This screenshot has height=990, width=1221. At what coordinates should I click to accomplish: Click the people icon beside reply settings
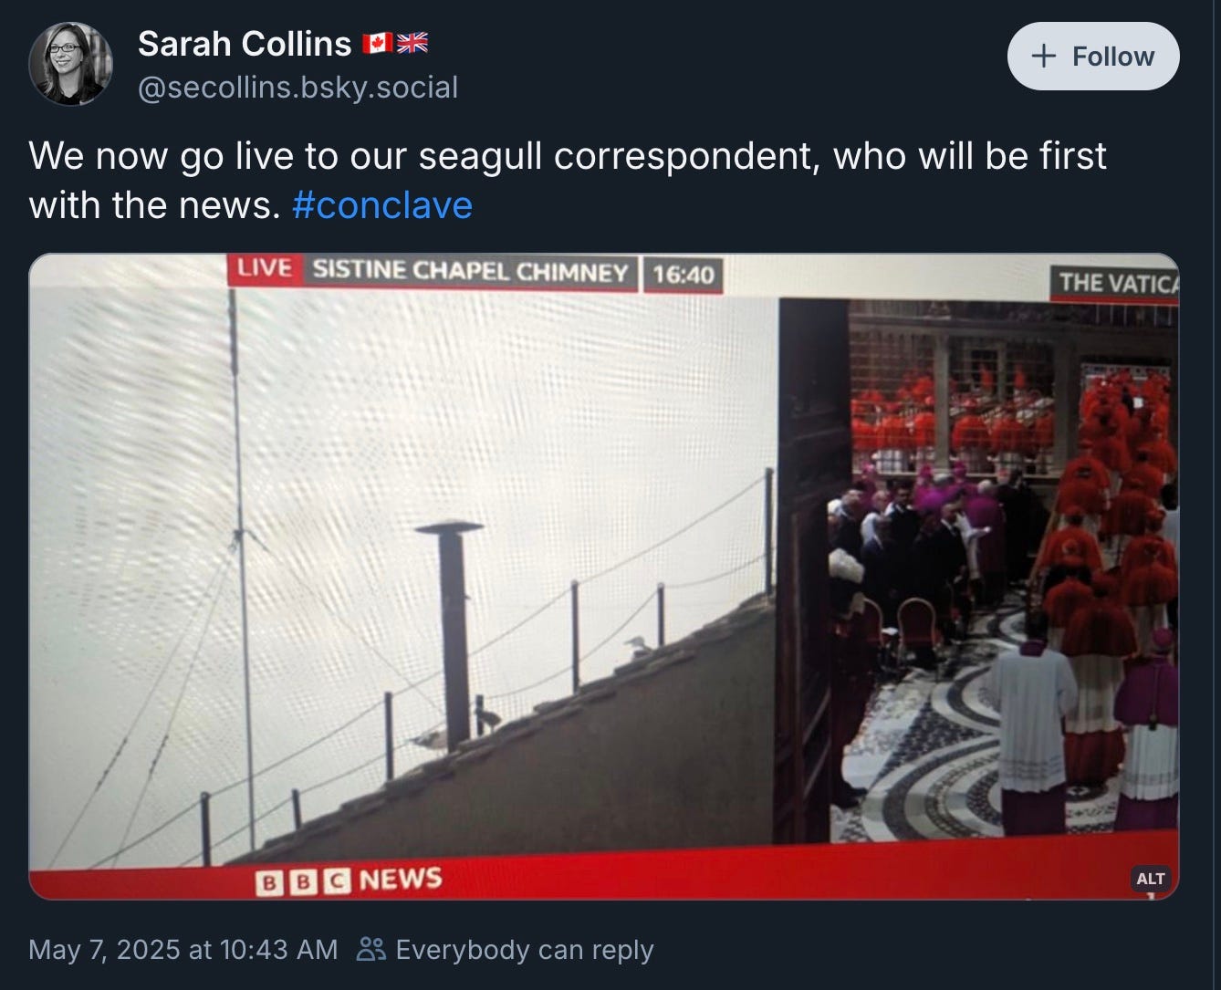(371, 950)
